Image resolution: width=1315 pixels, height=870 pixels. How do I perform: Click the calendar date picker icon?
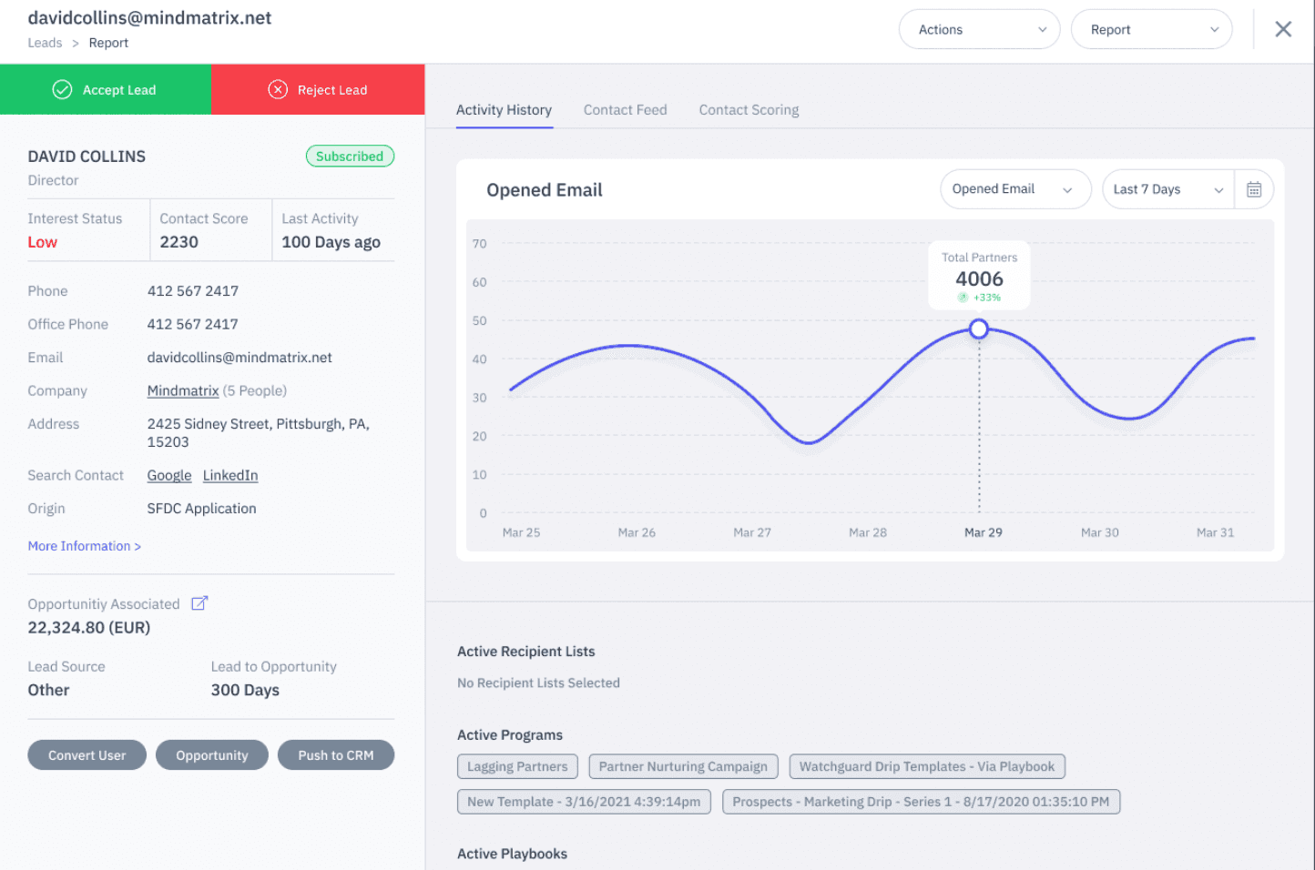pyautogui.click(x=1254, y=189)
